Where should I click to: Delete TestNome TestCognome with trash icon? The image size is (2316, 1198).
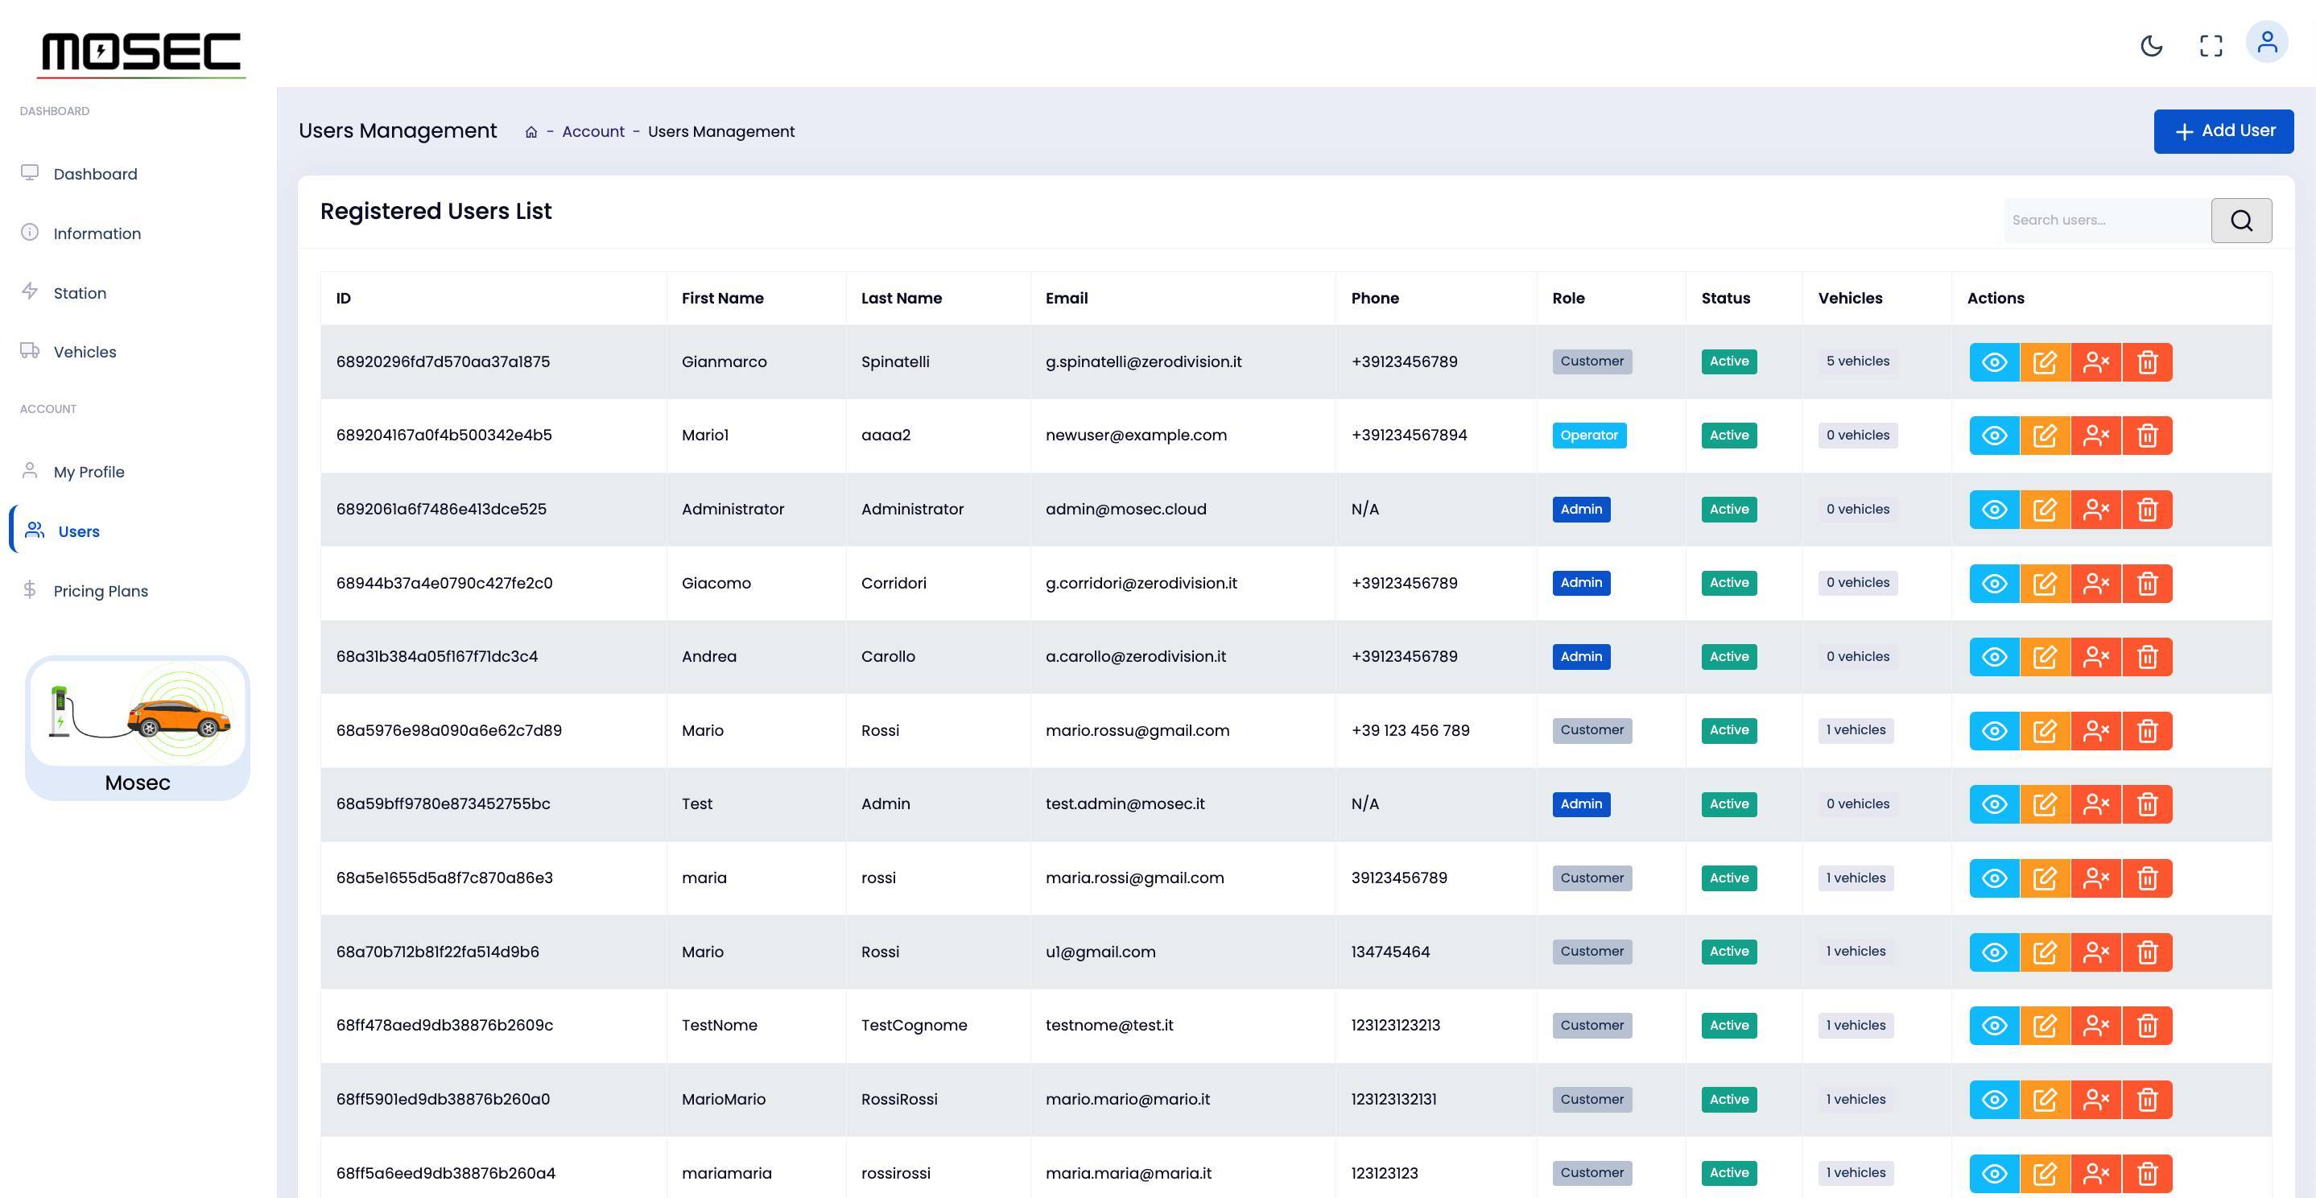pyautogui.click(x=2147, y=1027)
